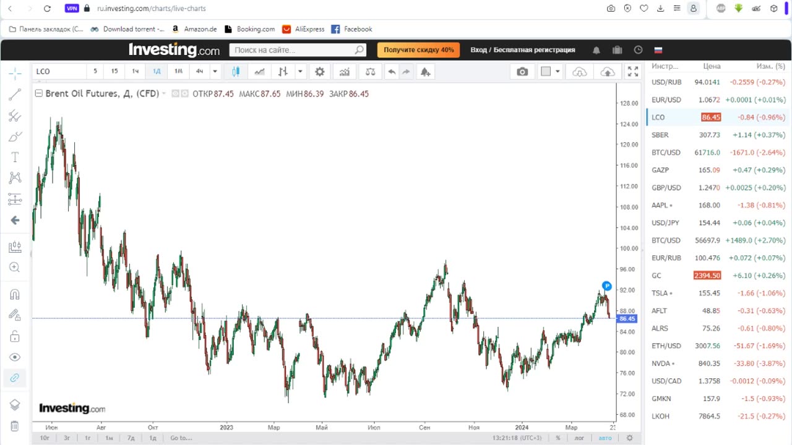
Task: Click the back arrow in left toolbar
Action: click(x=15, y=220)
